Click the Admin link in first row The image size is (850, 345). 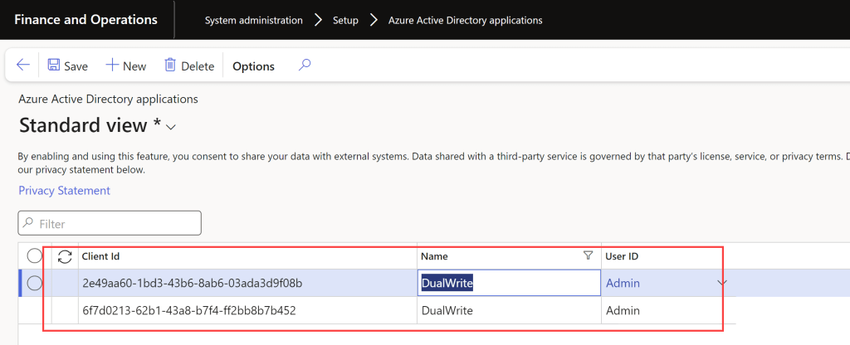point(623,284)
